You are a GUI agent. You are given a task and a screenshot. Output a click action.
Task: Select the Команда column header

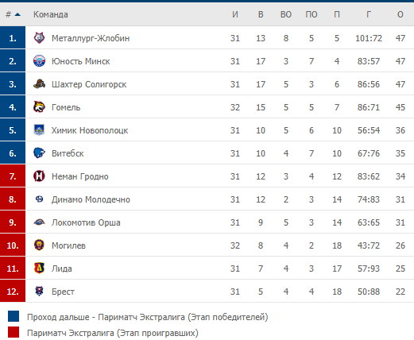pos(51,14)
